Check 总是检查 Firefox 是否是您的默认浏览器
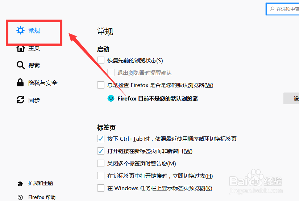The width and height of the screenshot is (299, 201). (101, 85)
